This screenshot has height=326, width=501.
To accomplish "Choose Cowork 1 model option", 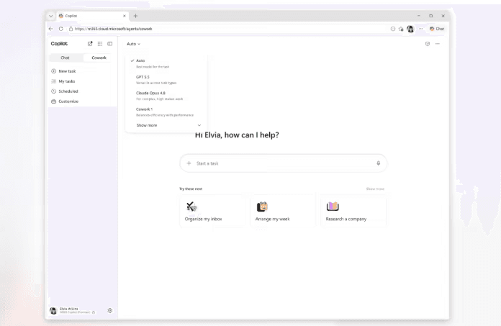I will tap(166, 112).
